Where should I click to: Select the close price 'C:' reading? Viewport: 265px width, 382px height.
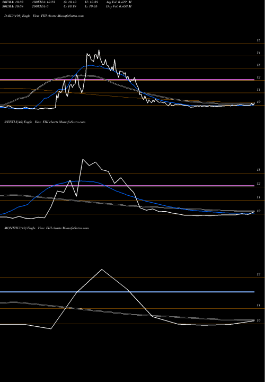point(70,6)
